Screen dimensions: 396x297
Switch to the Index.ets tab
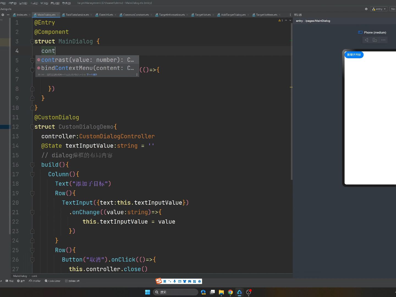click(22, 15)
